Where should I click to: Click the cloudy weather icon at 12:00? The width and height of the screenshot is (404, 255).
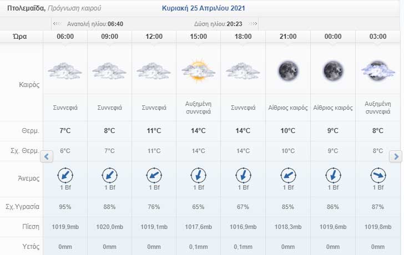154,71
